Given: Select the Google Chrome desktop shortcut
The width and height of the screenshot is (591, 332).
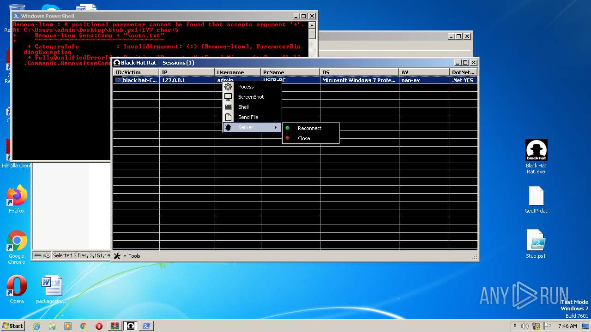Looking at the screenshot, I should [17, 247].
